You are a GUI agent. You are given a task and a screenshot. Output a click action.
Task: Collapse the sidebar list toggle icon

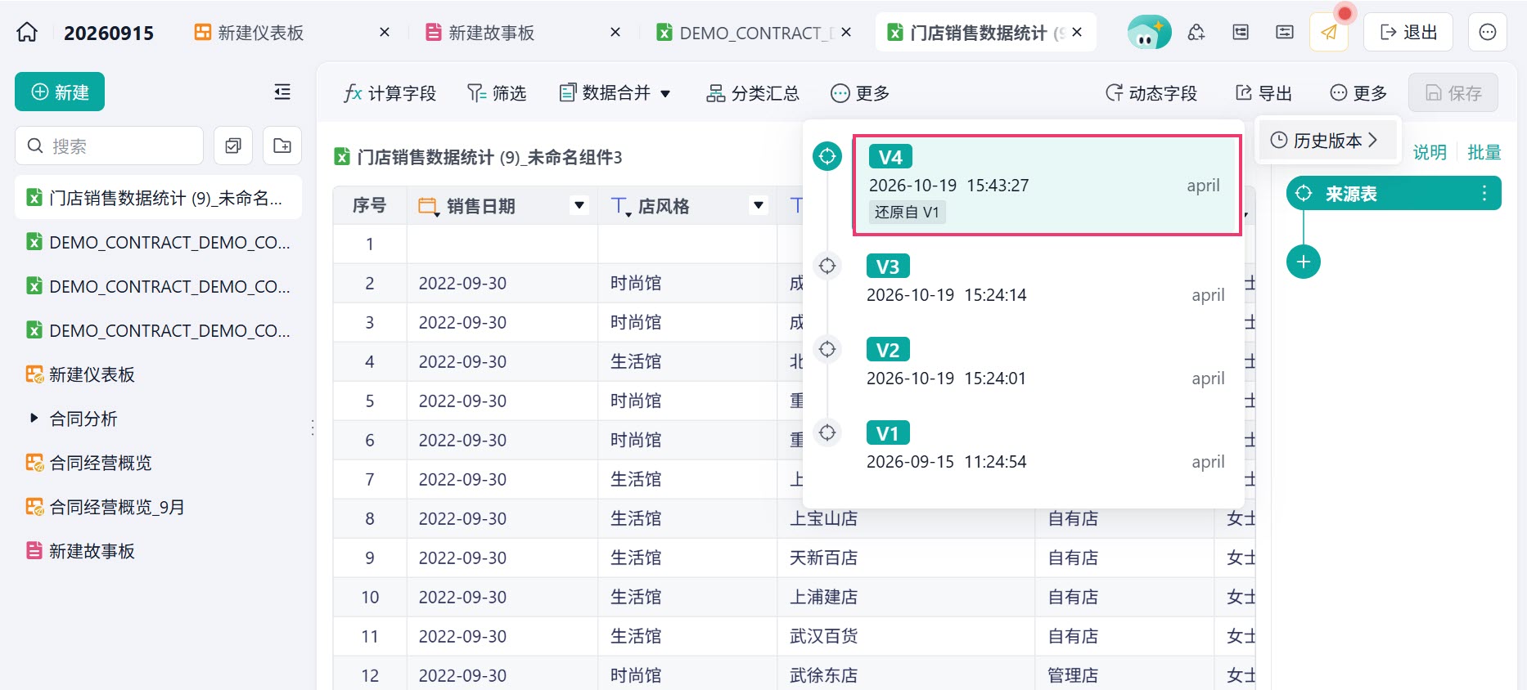[x=282, y=92]
